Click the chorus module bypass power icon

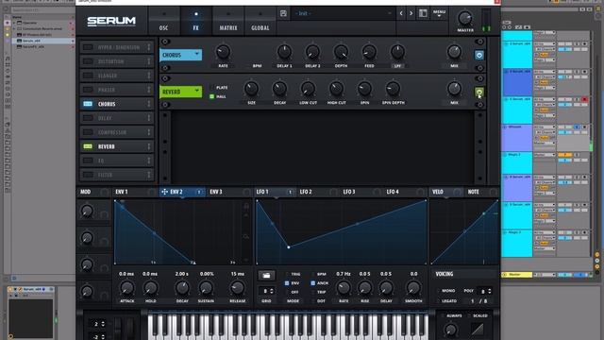[479, 55]
